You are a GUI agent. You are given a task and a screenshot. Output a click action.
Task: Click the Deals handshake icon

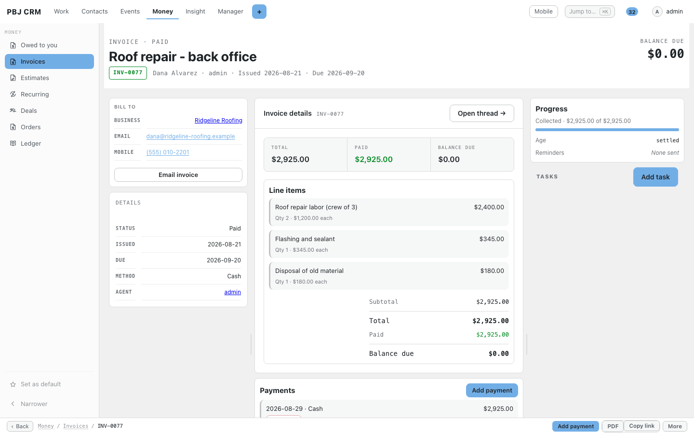(13, 111)
